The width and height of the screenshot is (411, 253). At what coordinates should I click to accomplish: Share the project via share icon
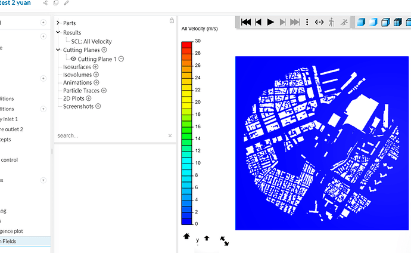tap(46, 3)
